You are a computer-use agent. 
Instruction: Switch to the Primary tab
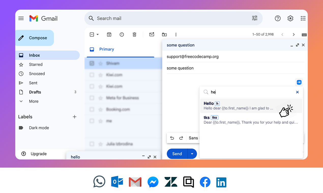pos(107,49)
